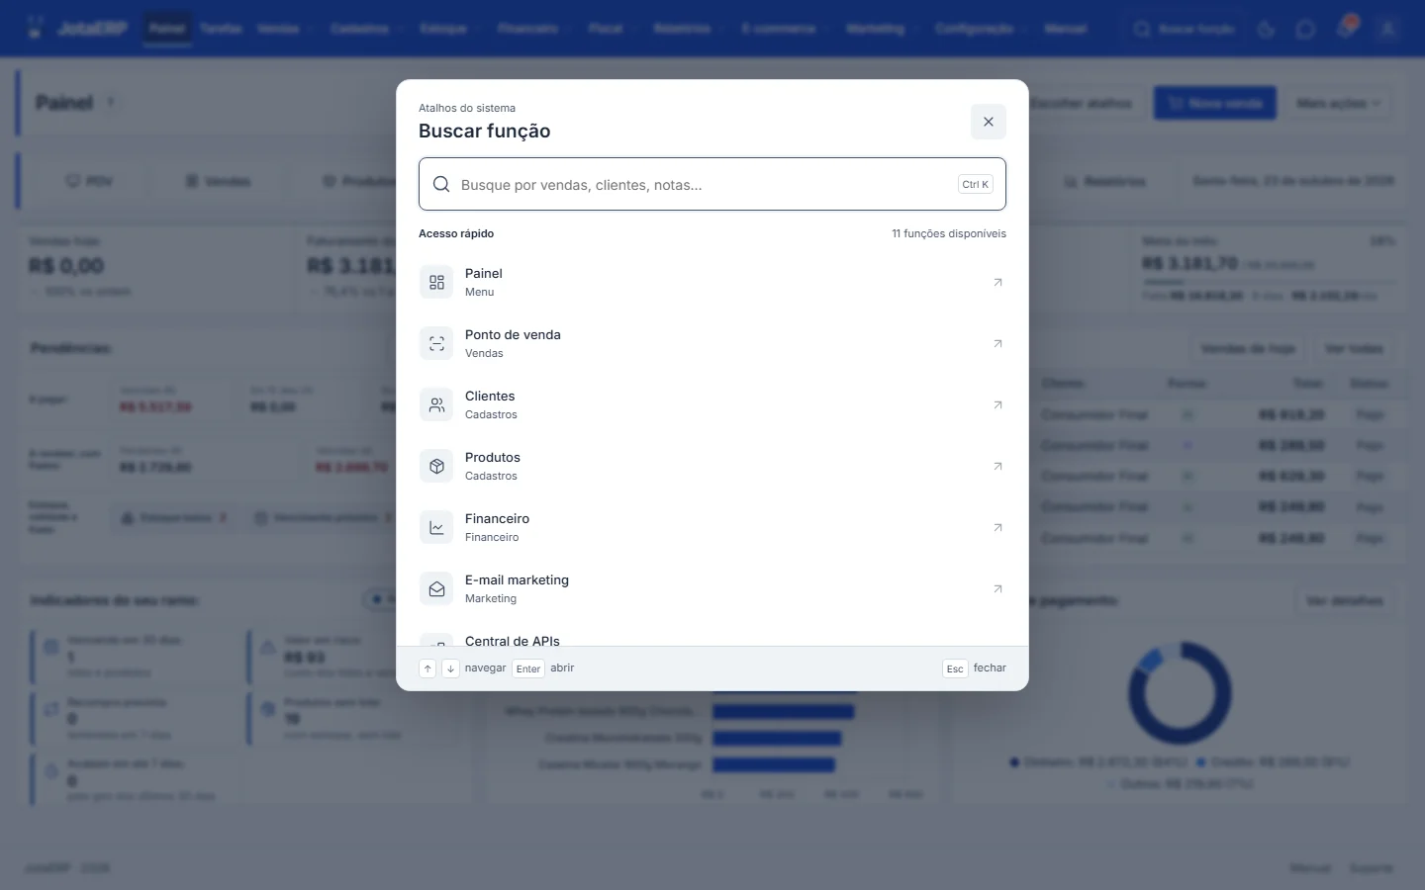Open the 'Central de APIs' entry

point(712,638)
